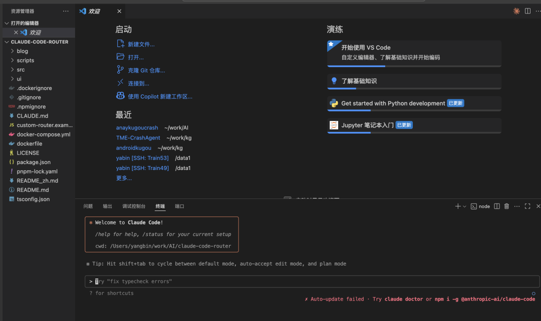541x321 pixels.
Task: Split the editor to the right
Action: click(x=527, y=11)
